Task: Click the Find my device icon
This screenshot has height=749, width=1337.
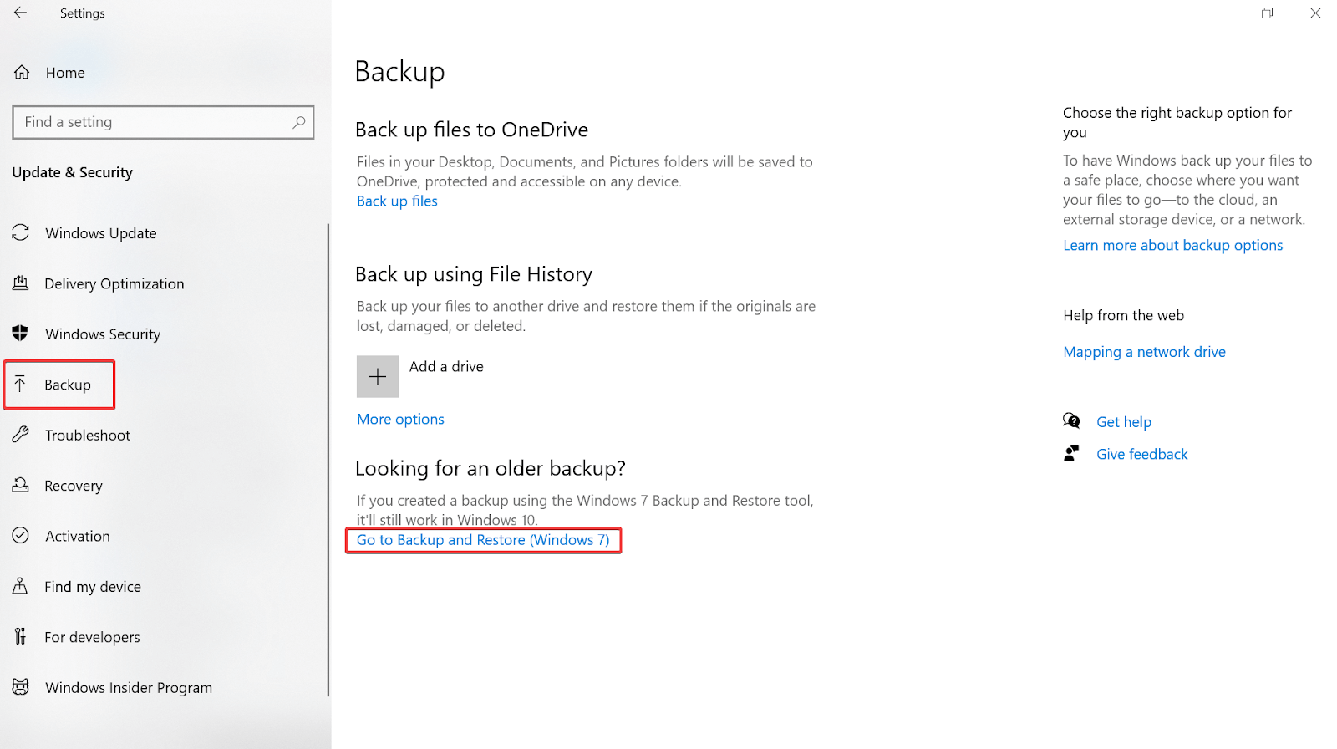Action: tap(21, 586)
